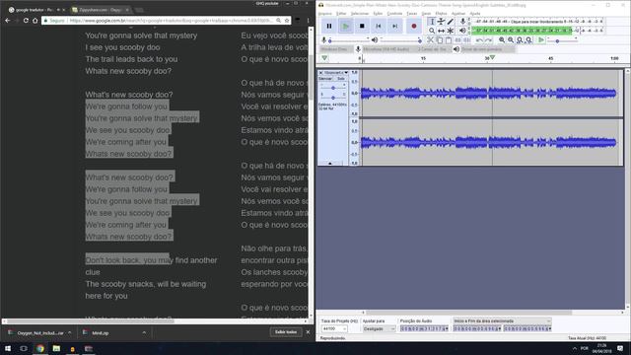
Task: Open the selection range type dropdown
Action: tap(502, 320)
